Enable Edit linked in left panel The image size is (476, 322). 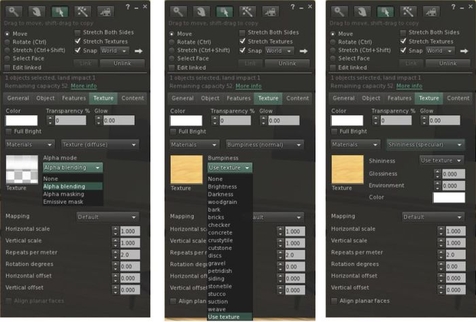(7, 67)
